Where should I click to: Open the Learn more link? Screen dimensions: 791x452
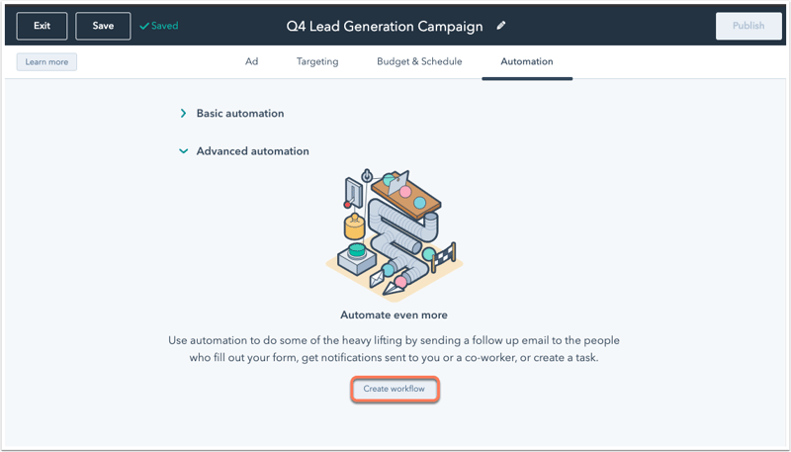[46, 62]
